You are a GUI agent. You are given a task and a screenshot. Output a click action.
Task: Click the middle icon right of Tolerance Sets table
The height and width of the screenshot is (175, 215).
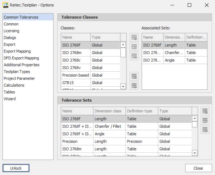205,120
